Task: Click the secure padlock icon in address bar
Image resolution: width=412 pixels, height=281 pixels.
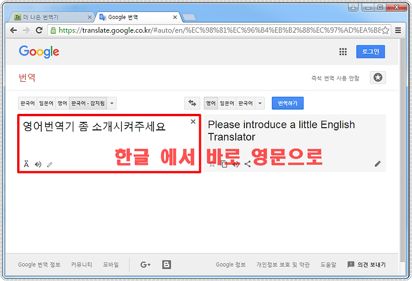Action: [53, 30]
